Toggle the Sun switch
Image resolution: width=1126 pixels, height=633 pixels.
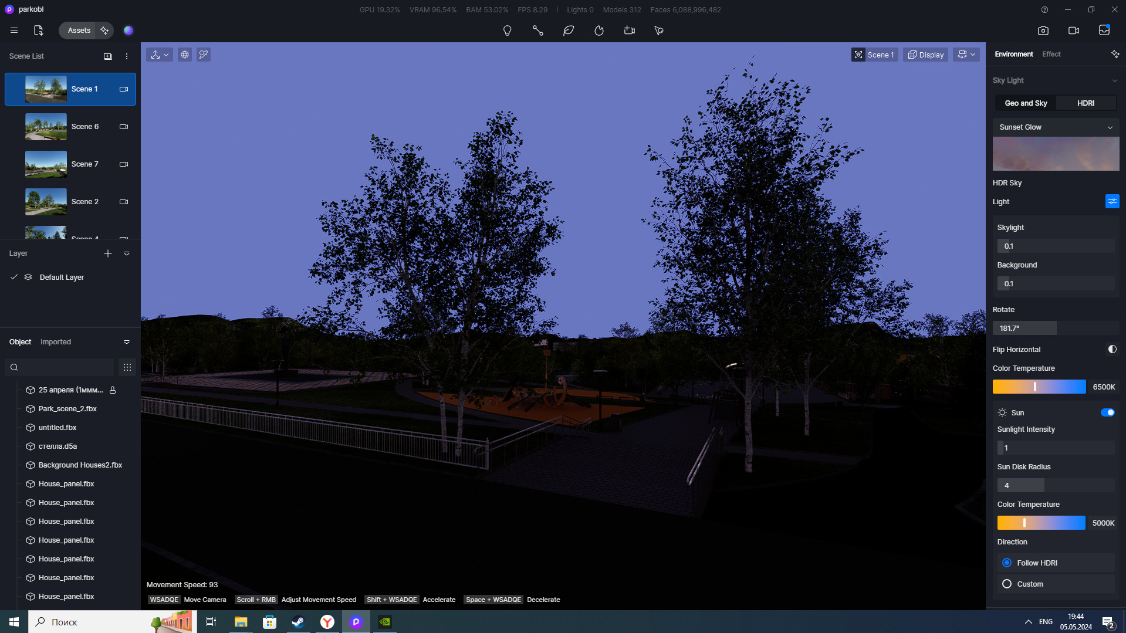point(1107,412)
